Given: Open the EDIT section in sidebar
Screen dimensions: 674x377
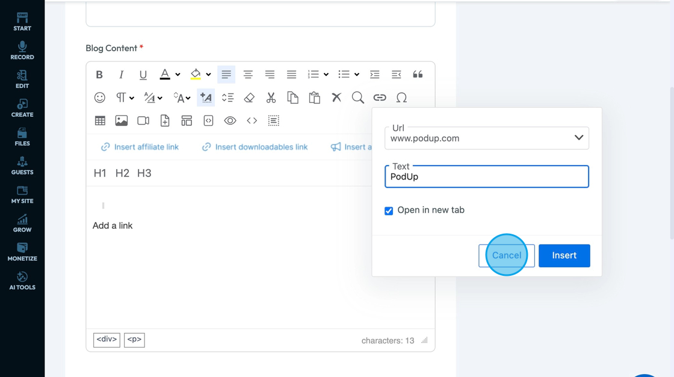Looking at the screenshot, I should coord(22,79).
